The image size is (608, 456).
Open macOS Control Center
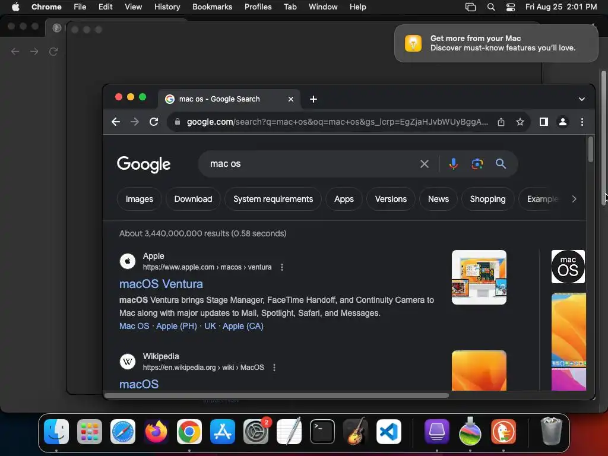pos(510,7)
